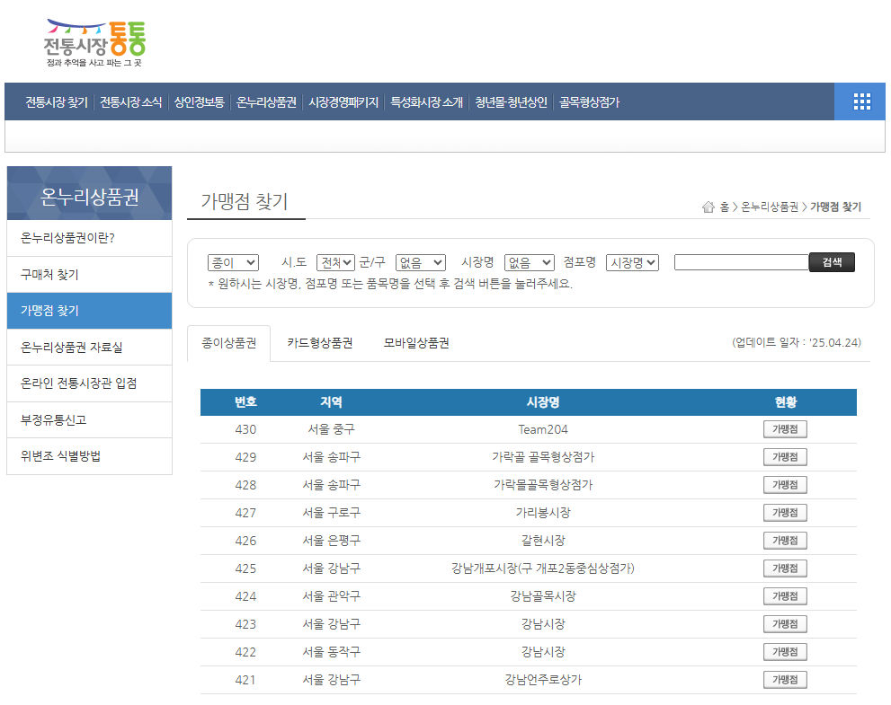
Task: Click market name 가락골 골목형상점가
Action: (543, 457)
